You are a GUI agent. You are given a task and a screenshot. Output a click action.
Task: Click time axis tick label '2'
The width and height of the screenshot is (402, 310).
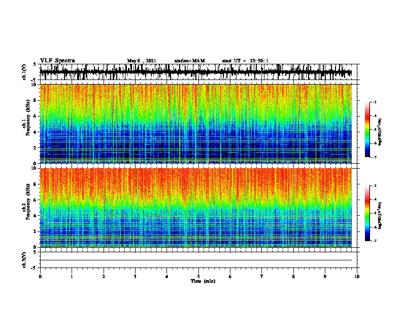click(104, 277)
